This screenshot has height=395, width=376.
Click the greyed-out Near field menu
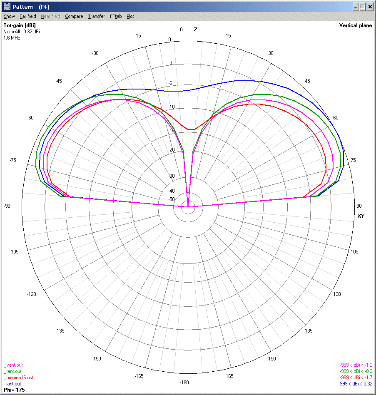pyautogui.click(x=50, y=17)
